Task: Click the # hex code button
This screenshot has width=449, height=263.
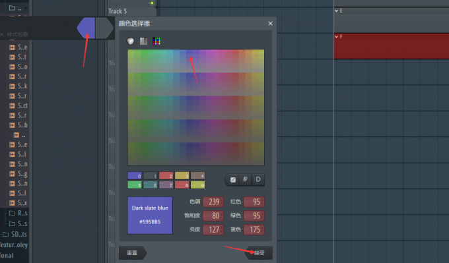Action: [245, 180]
